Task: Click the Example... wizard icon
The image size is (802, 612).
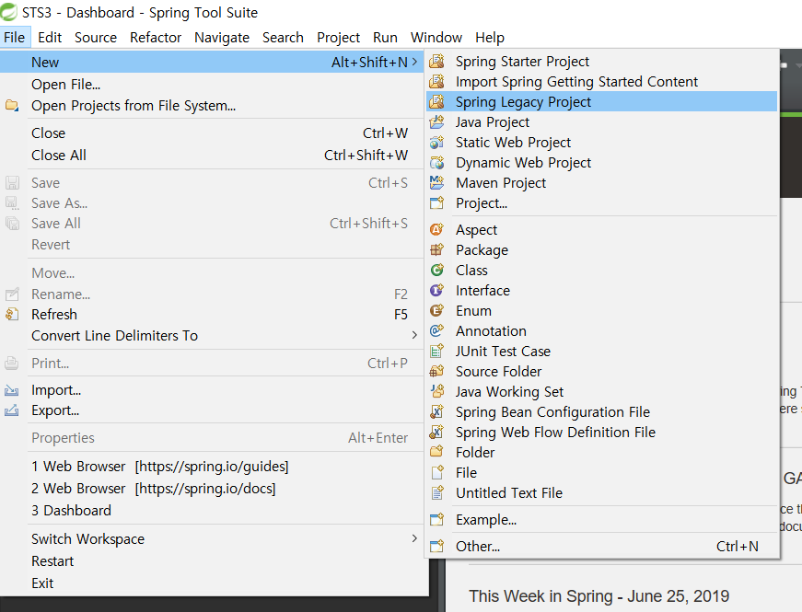Action: pyautogui.click(x=436, y=519)
